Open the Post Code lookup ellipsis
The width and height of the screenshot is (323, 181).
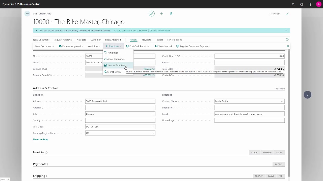tap(153, 127)
